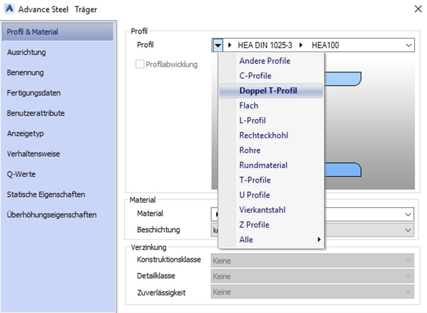427x313 pixels.
Task: Select Rechteckhohl profile type
Action: pos(263,136)
